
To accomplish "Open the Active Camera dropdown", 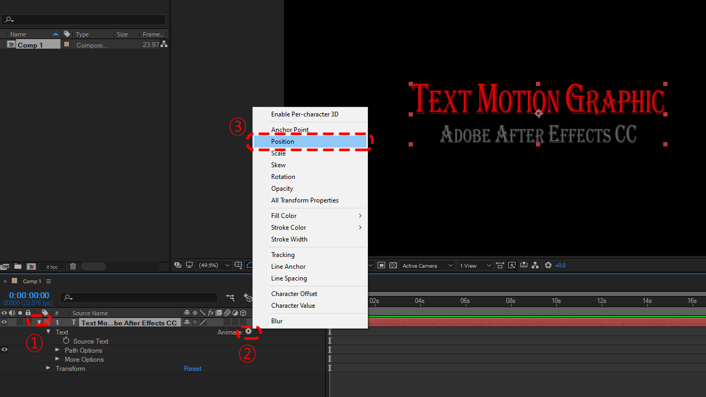I will pos(428,265).
